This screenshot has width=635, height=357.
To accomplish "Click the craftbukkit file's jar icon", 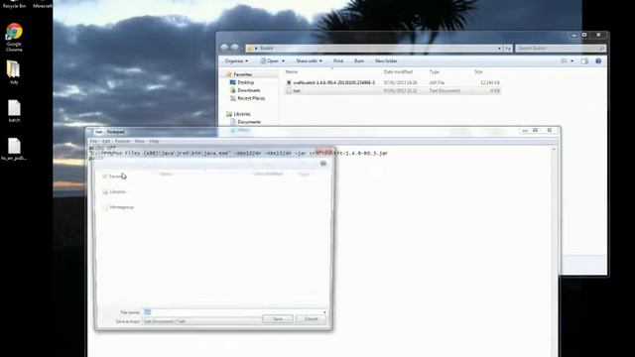I will coord(289,82).
